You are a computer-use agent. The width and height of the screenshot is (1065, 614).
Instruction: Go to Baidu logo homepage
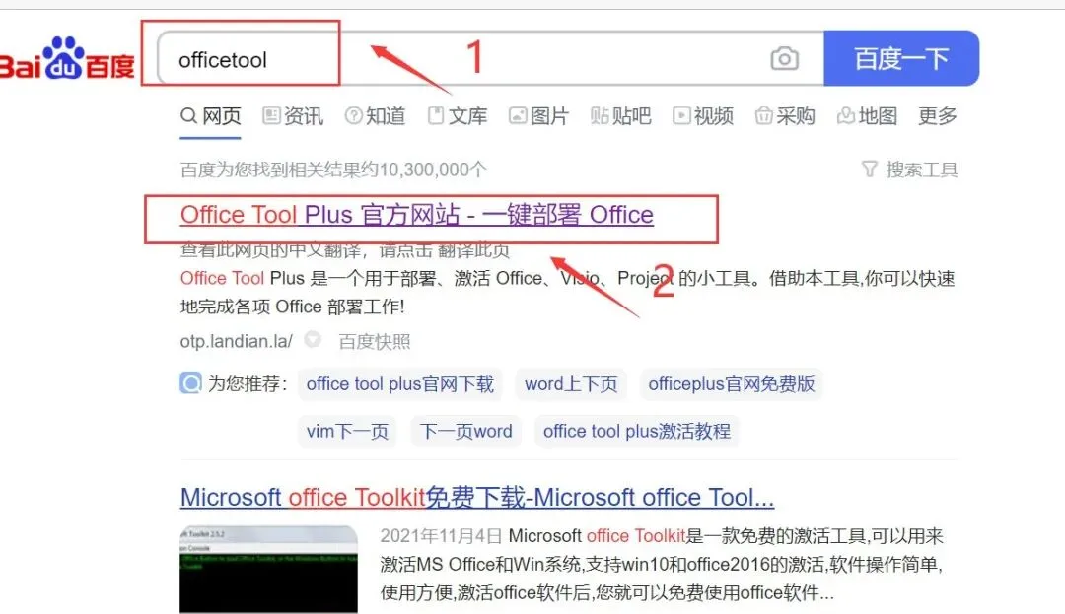pos(67,58)
